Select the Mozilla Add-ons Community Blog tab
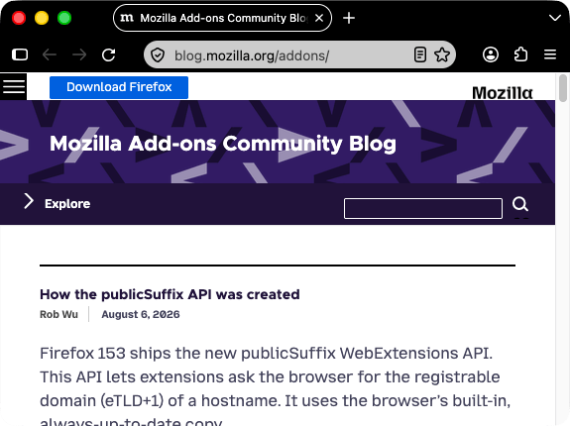Image resolution: width=570 pixels, height=426 pixels. pos(222,18)
